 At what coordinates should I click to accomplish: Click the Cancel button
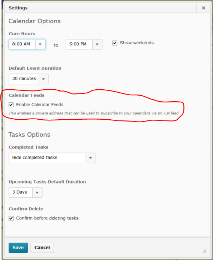coord(42,248)
